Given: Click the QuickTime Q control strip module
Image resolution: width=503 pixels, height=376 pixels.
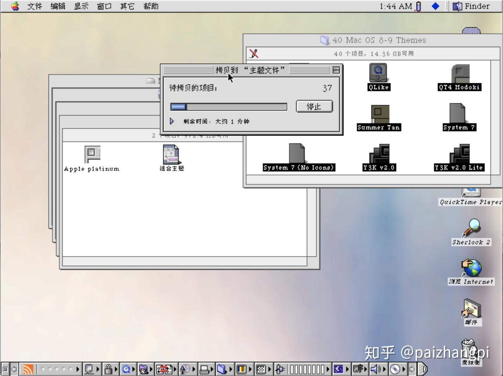Looking at the screenshot, I should point(126,369).
